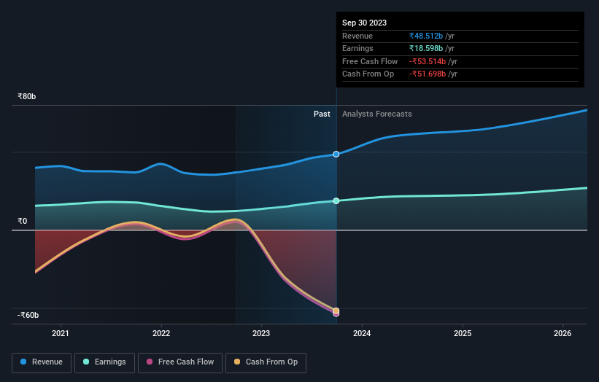Click the teal Earnings legend dot
599x382 pixels.
86,362
